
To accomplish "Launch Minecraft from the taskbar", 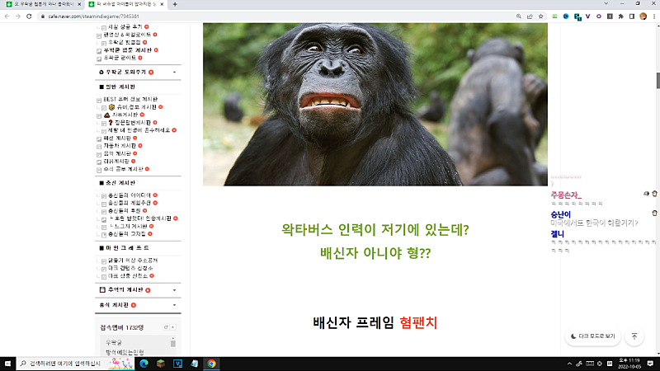I will pyautogui.click(x=160, y=363).
